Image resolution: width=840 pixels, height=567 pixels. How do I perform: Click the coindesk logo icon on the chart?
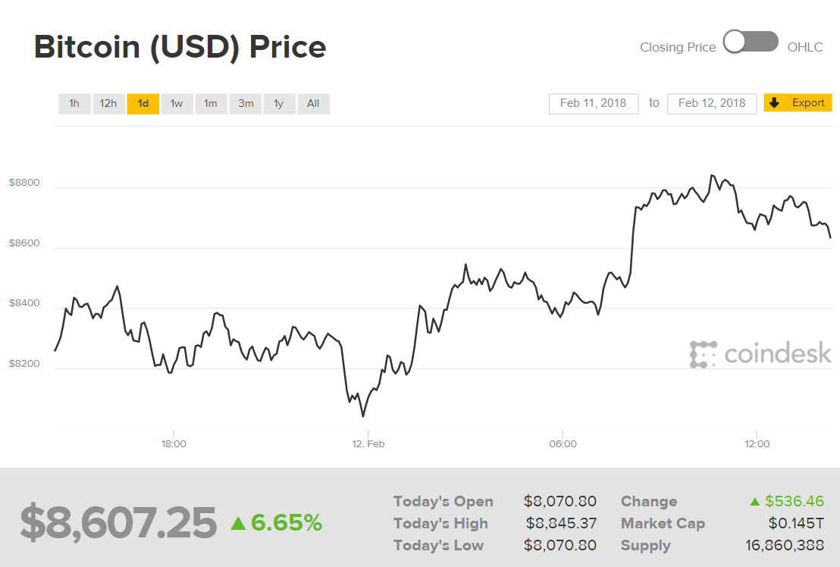[x=701, y=353]
